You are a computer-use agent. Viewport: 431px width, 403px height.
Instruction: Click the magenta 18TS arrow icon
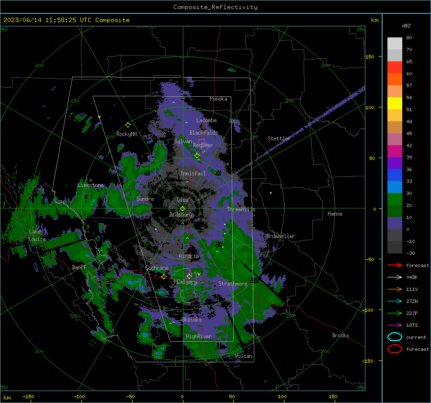tap(395, 325)
